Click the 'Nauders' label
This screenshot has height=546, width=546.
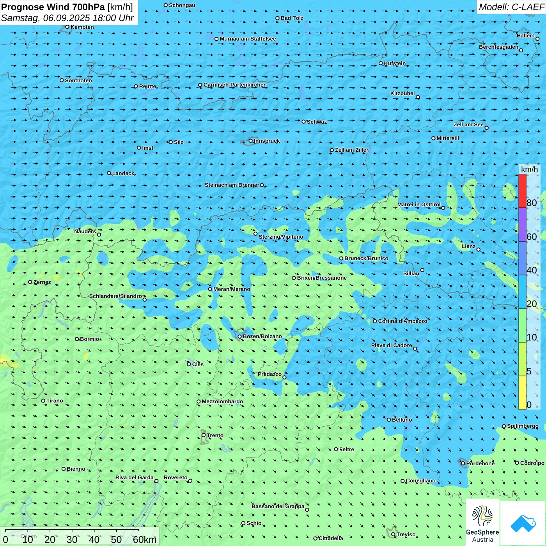(x=85, y=231)
